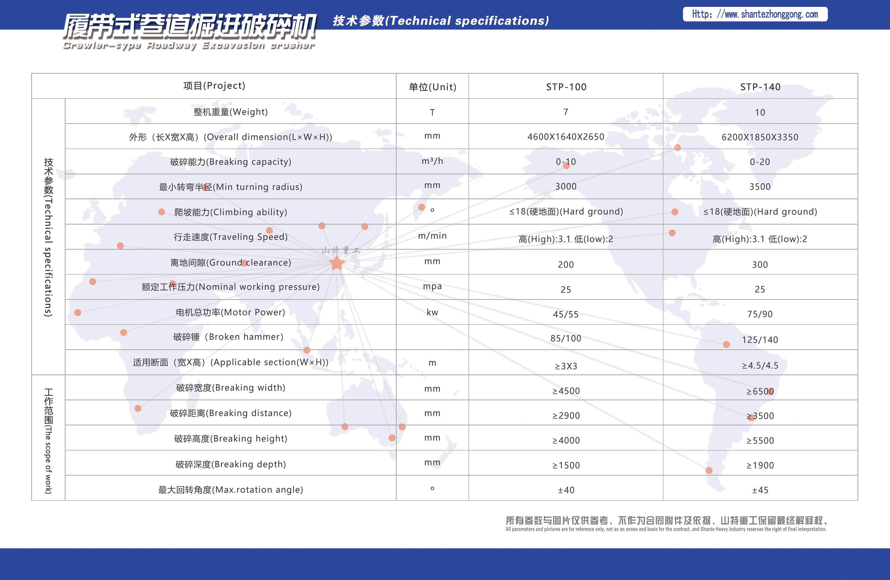This screenshot has height=580, width=890.
Task: Click the Min turning radius 3000 value
Action: point(565,187)
